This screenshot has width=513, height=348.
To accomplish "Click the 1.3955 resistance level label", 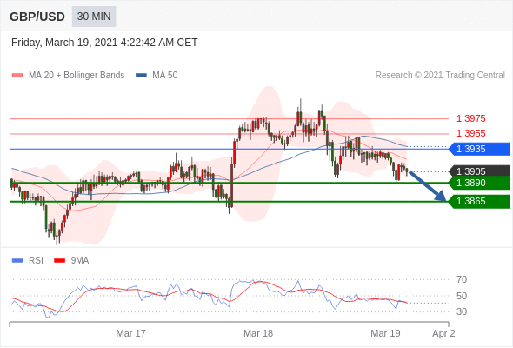I will [x=470, y=133].
